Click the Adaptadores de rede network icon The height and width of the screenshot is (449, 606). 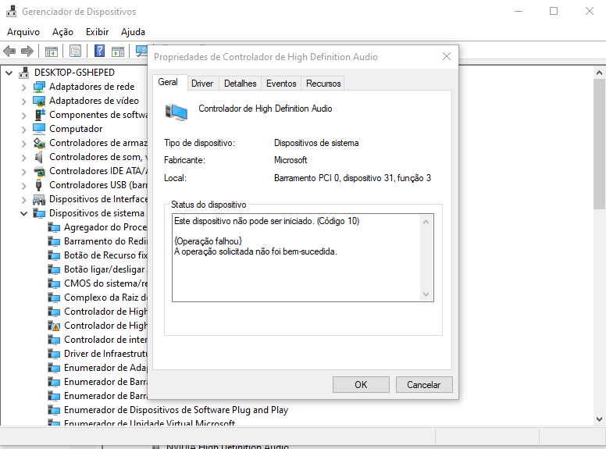[x=39, y=87]
